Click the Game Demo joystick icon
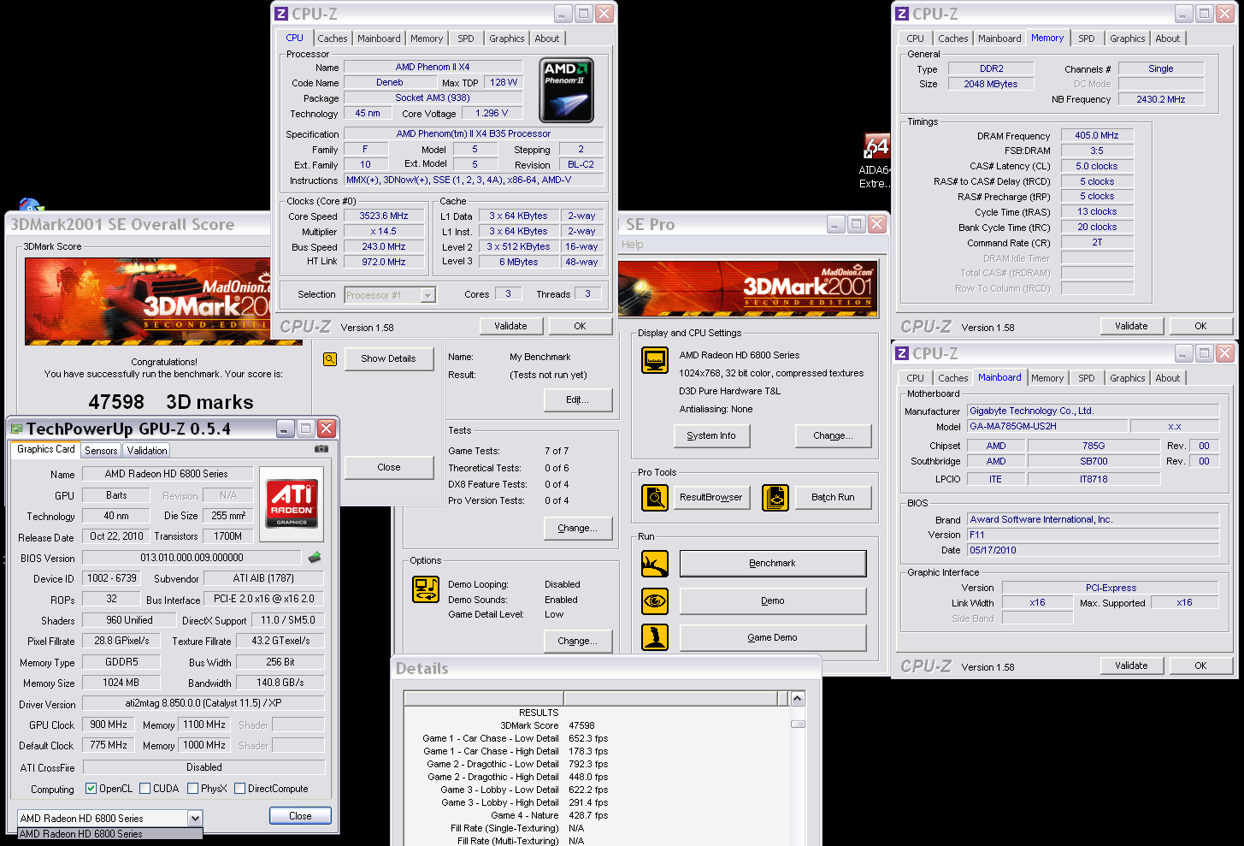This screenshot has height=846, width=1244. click(x=655, y=637)
